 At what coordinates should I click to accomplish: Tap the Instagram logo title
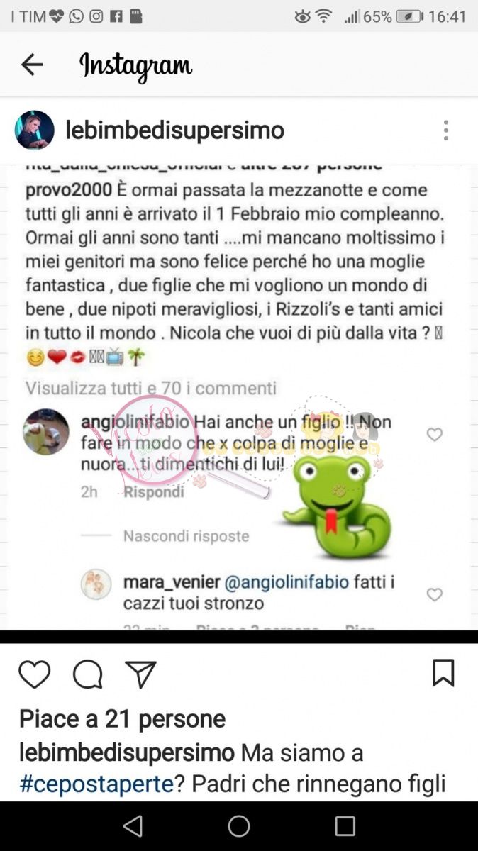coord(135,66)
